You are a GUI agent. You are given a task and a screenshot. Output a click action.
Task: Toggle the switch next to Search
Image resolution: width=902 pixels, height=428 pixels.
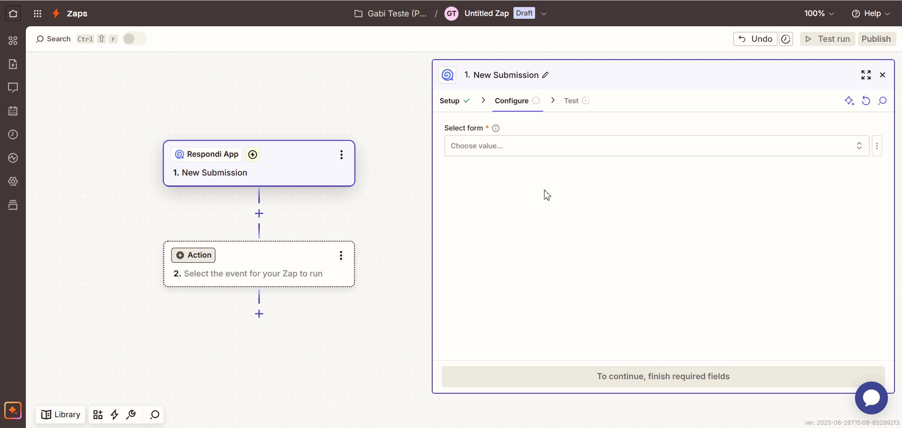point(134,39)
